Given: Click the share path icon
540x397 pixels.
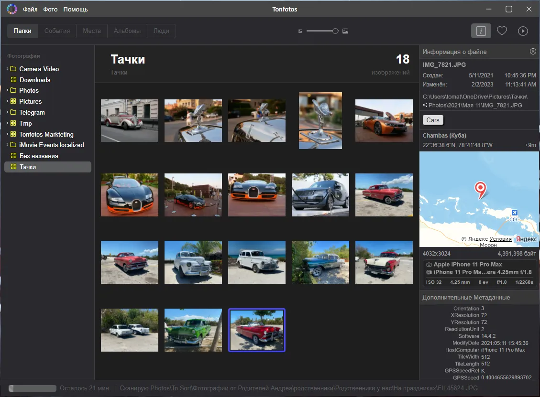Looking at the screenshot, I should click(425, 105).
